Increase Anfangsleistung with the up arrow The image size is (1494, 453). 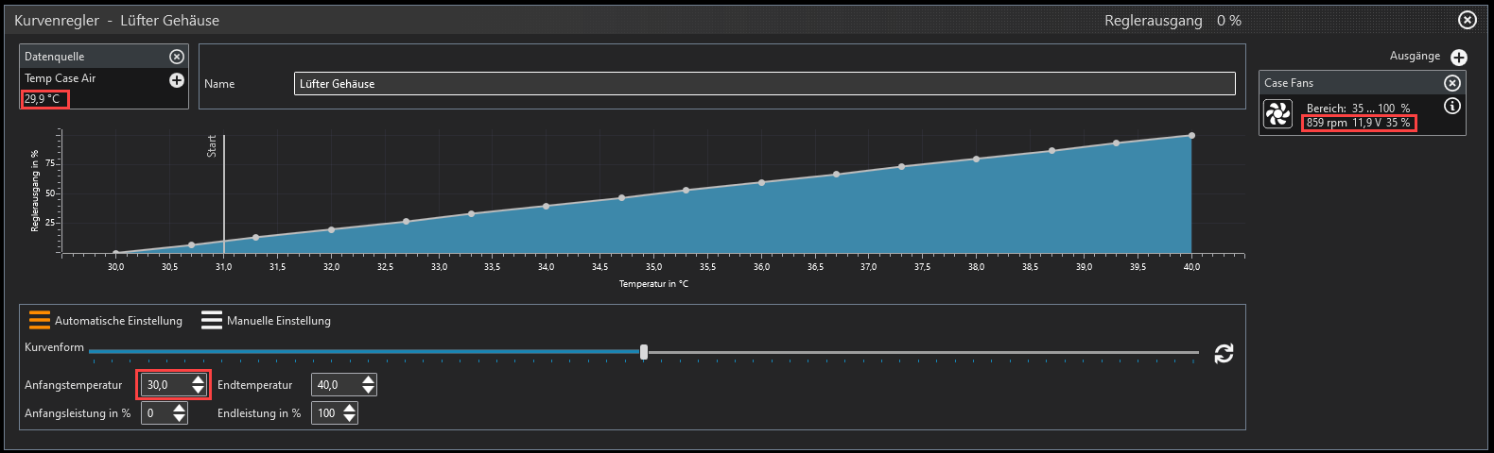179,408
